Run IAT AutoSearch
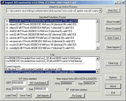The width and height of the screenshot is (126, 101). click(x=38, y=83)
